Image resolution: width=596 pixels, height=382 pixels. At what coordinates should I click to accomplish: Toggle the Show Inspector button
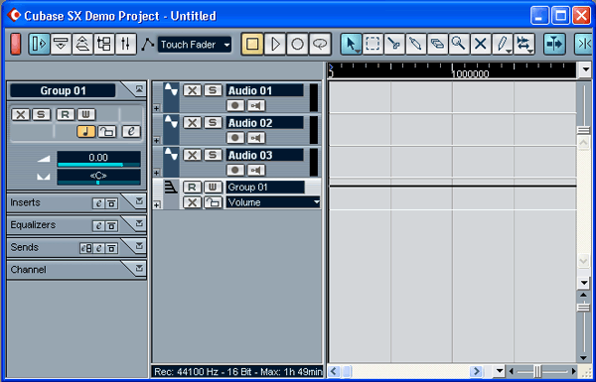tap(39, 44)
